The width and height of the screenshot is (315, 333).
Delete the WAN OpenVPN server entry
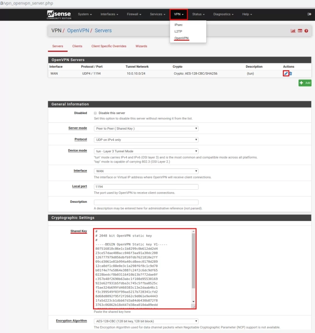tap(291, 73)
